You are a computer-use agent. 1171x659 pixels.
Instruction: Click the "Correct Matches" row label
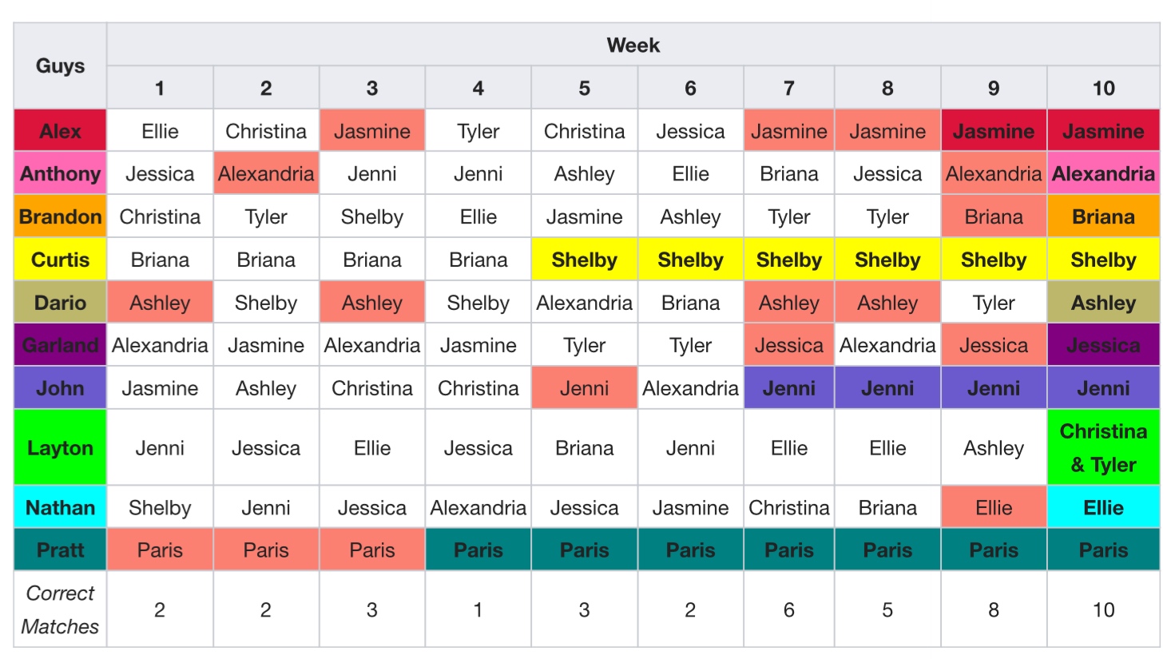click(x=60, y=609)
